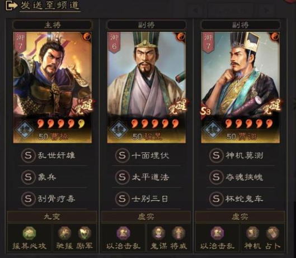Click the 占卜 tactic icon
Screen dimensions: 296x258
pyautogui.click(x=272, y=233)
